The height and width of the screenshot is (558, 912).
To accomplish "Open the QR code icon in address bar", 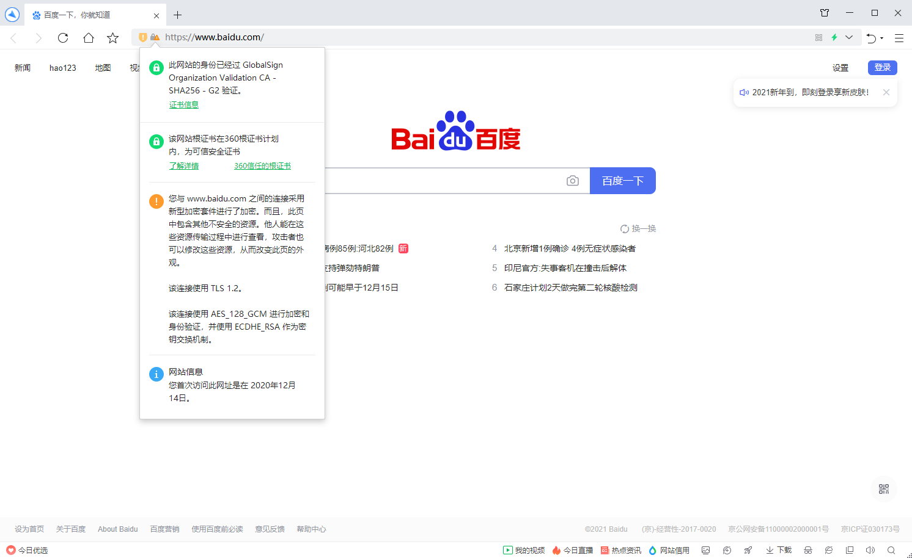I will [x=818, y=37].
